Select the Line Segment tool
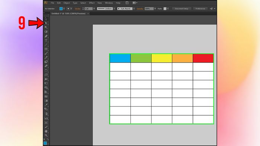This screenshot has width=260, height=146. [46, 45]
